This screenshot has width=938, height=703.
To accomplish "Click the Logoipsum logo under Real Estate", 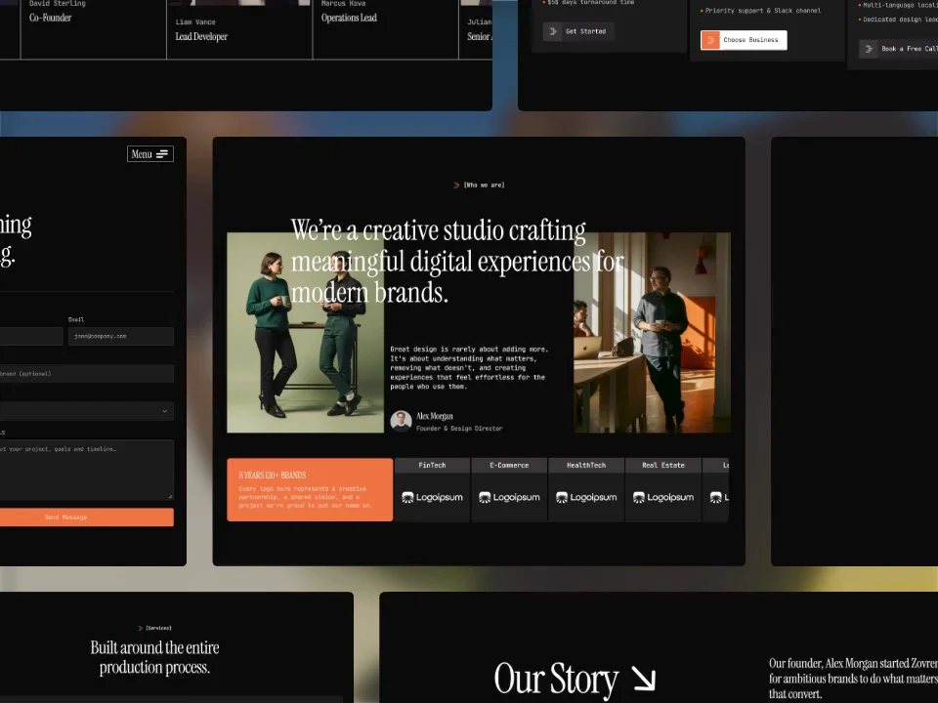I will (663, 497).
